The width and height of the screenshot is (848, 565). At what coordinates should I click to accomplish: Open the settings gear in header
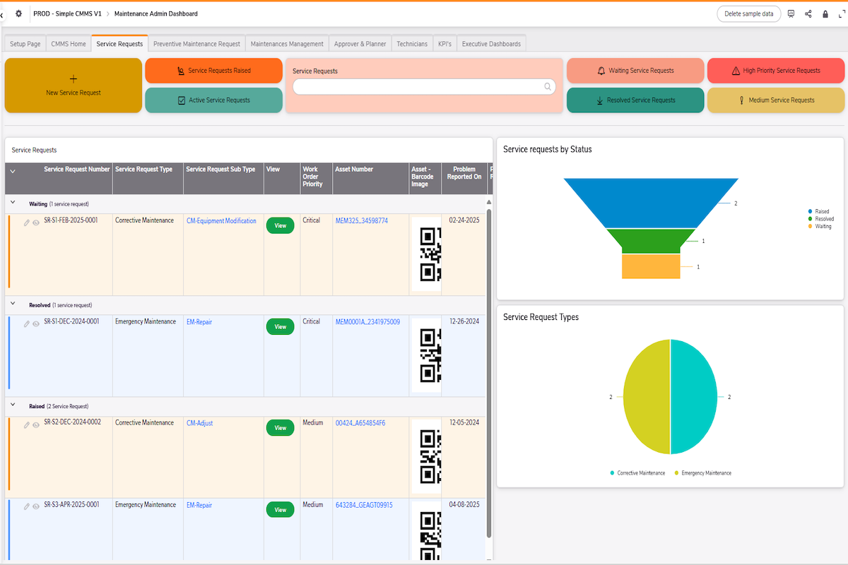pyautogui.click(x=18, y=13)
